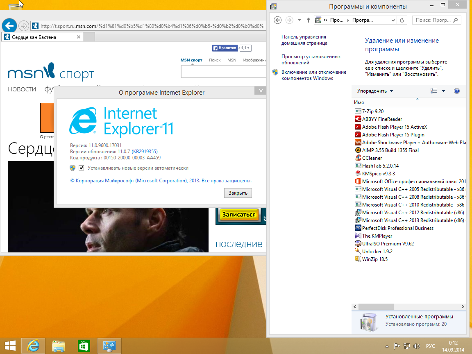Select the WinZip 18.5 icon
472x354 pixels.
pyautogui.click(x=358, y=259)
